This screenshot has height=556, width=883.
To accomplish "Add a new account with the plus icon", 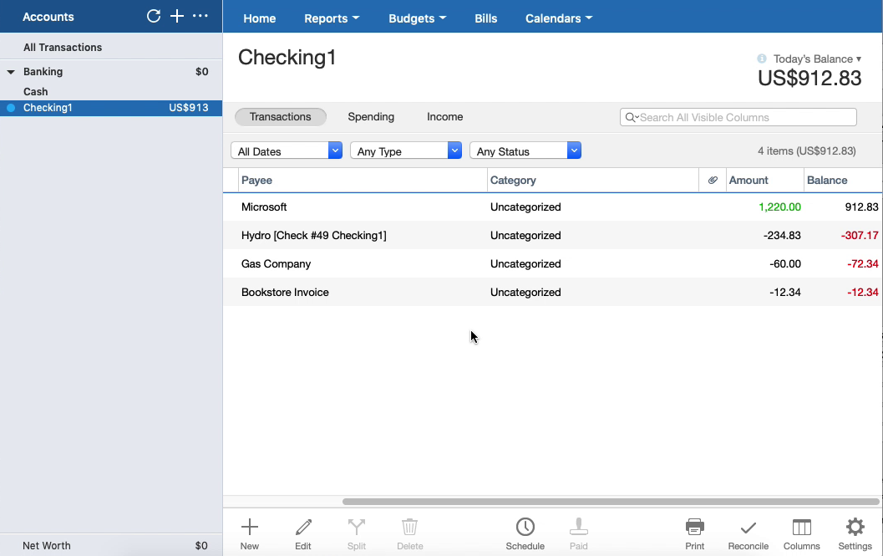I will point(176,15).
